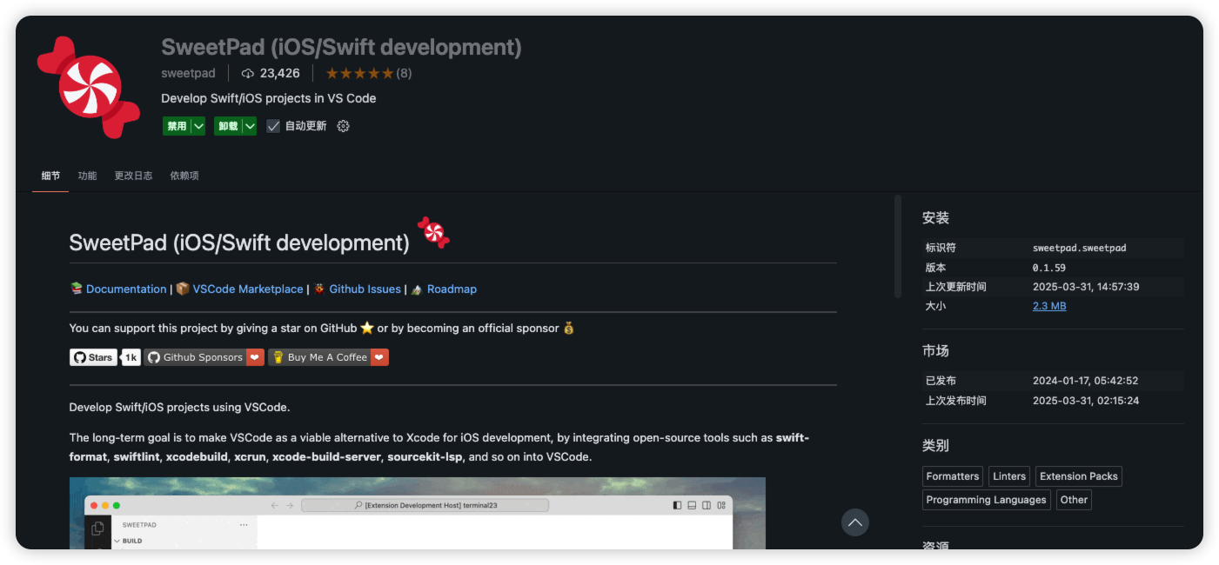This screenshot has width=1219, height=565.
Task: Click the version value 0.1.59
Action: point(1049,268)
